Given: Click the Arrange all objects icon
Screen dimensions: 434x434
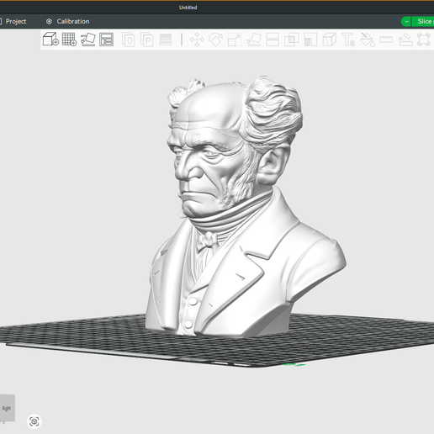Looking at the screenshot, I should [x=106, y=40].
